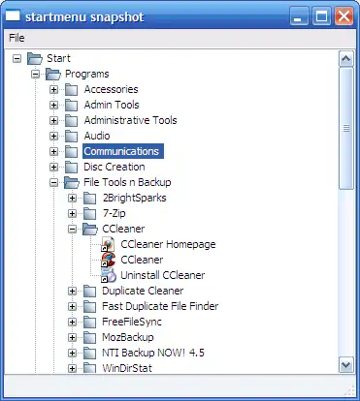Click the Programs open-folder icon
This screenshot has height=401, width=360.
pyautogui.click(x=53, y=75)
